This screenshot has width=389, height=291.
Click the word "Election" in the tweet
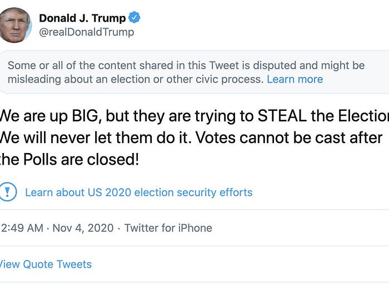[x=363, y=116]
